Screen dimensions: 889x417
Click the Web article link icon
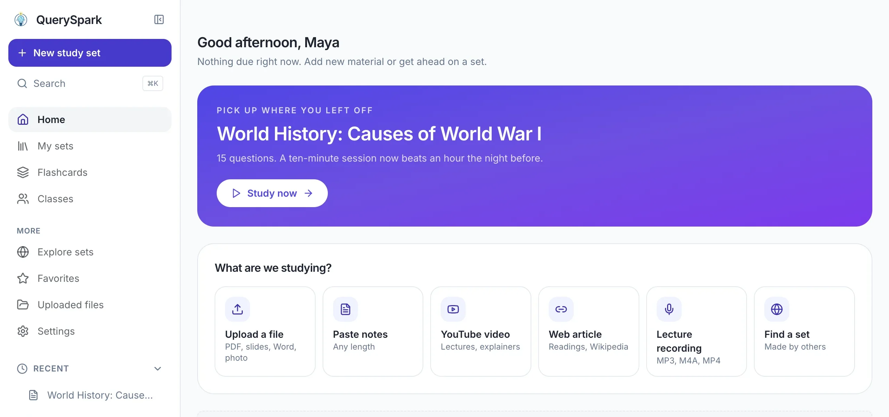[x=561, y=309]
